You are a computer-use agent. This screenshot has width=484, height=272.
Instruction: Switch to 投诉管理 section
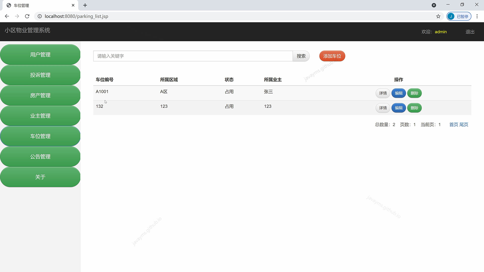tap(40, 75)
